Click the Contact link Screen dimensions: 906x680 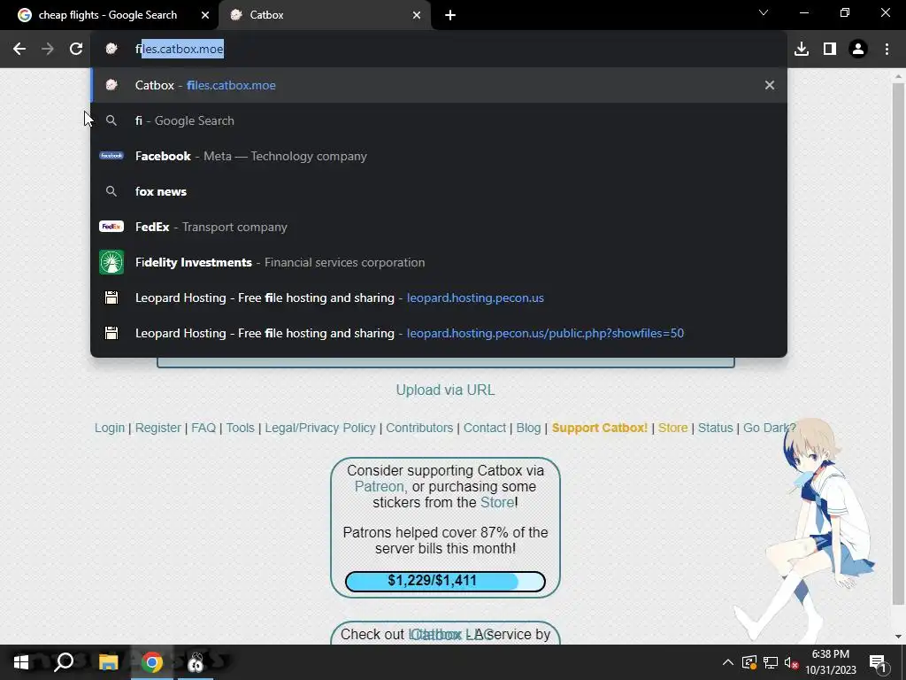click(484, 428)
